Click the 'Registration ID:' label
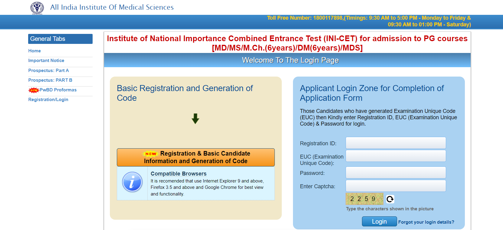The height and width of the screenshot is (230, 503). coord(318,143)
